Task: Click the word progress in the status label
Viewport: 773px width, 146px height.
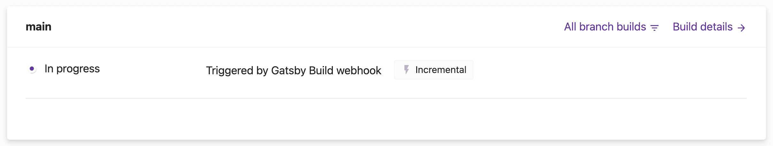Action: click(x=78, y=69)
